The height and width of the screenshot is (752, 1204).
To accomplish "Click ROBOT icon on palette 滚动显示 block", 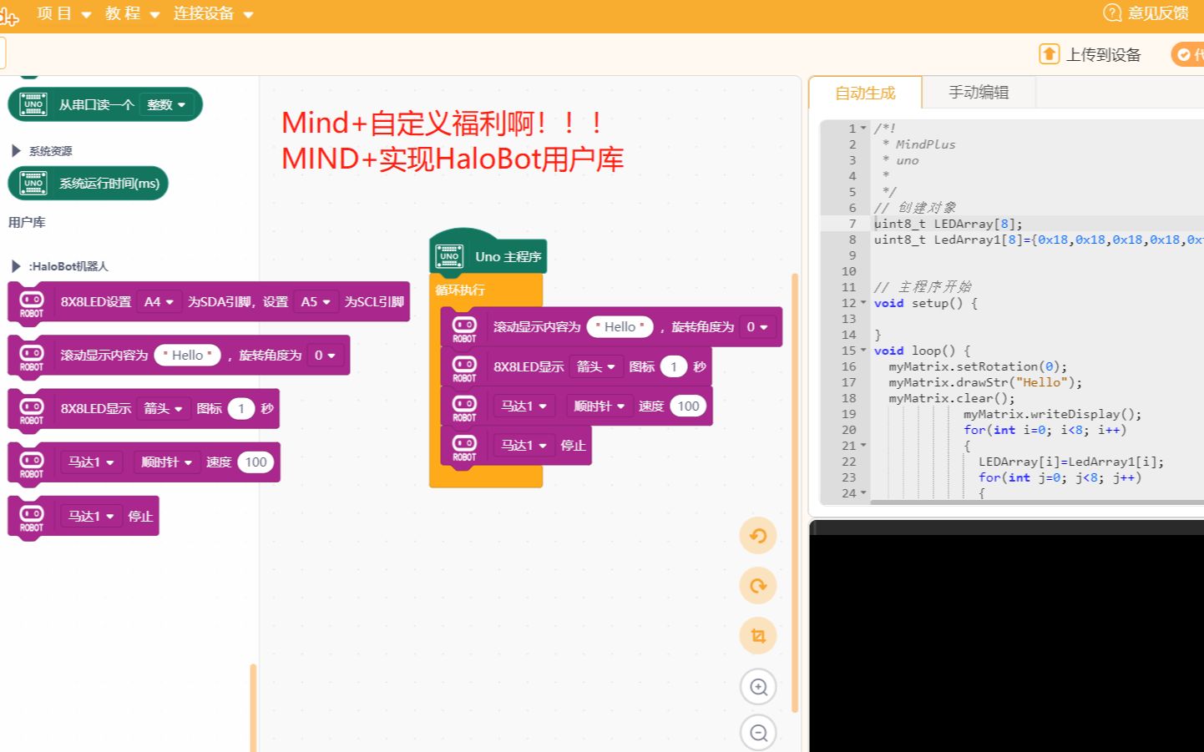I will pyautogui.click(x=32, y=357).
